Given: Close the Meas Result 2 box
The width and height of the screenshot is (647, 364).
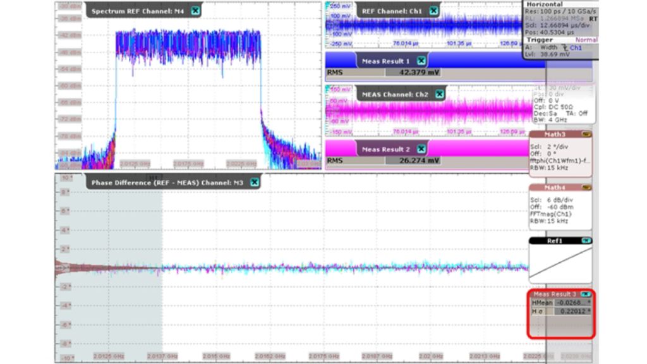Looking at the screenshot, I should pos(421,149).
